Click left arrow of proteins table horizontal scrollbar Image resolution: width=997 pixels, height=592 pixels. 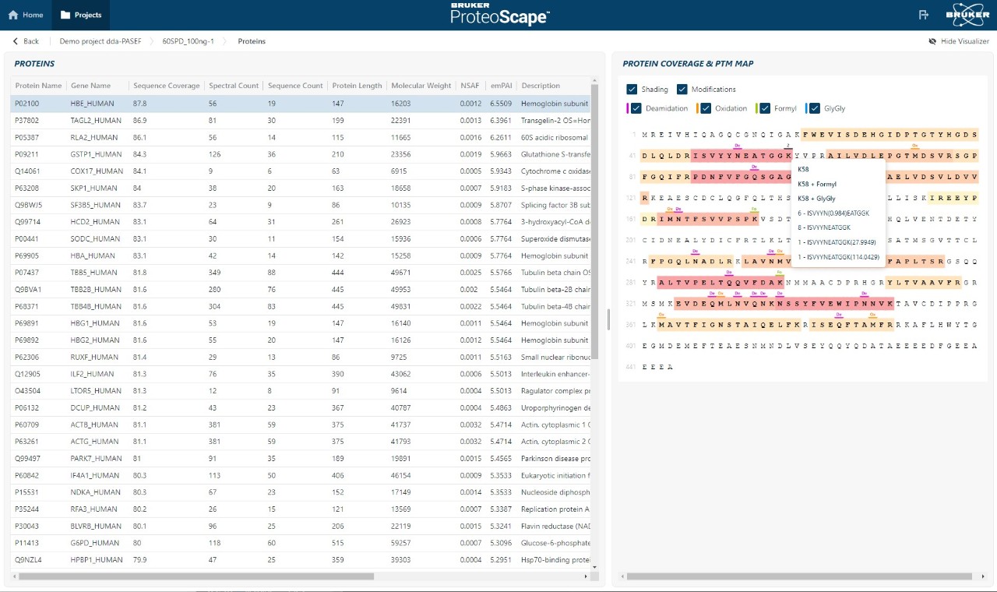[15, 576]
